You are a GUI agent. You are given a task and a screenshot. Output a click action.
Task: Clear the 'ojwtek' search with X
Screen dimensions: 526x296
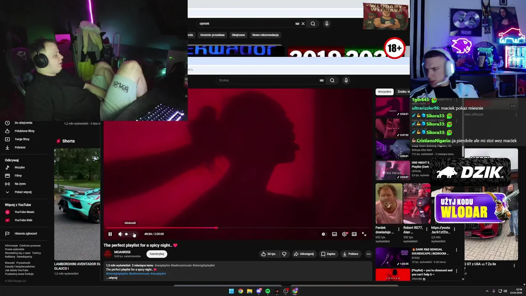tap(303, 24)
